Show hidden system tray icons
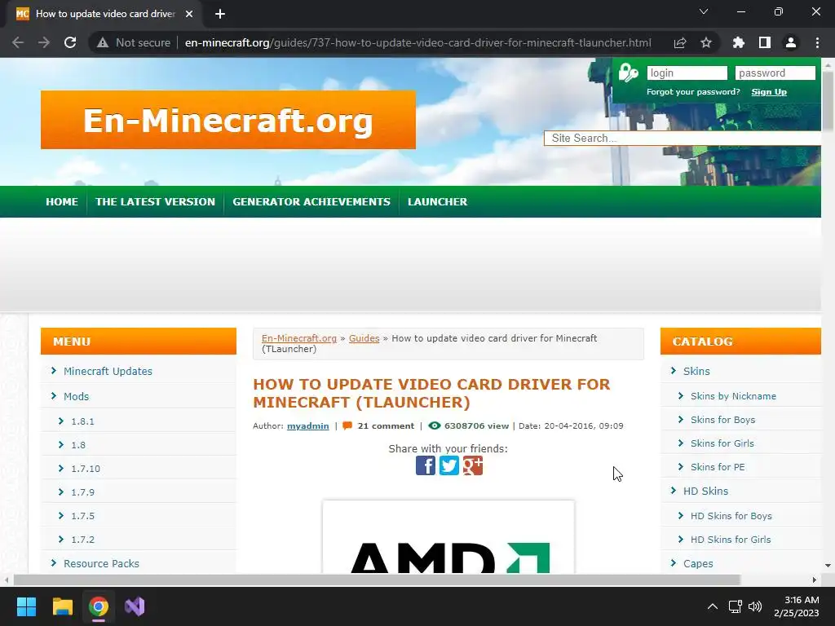Image resolution: width=835 pixels, height=626 pixels. pyautogui.click(x=713, y=606)
